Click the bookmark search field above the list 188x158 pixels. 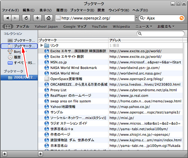[x=161, y=33]
